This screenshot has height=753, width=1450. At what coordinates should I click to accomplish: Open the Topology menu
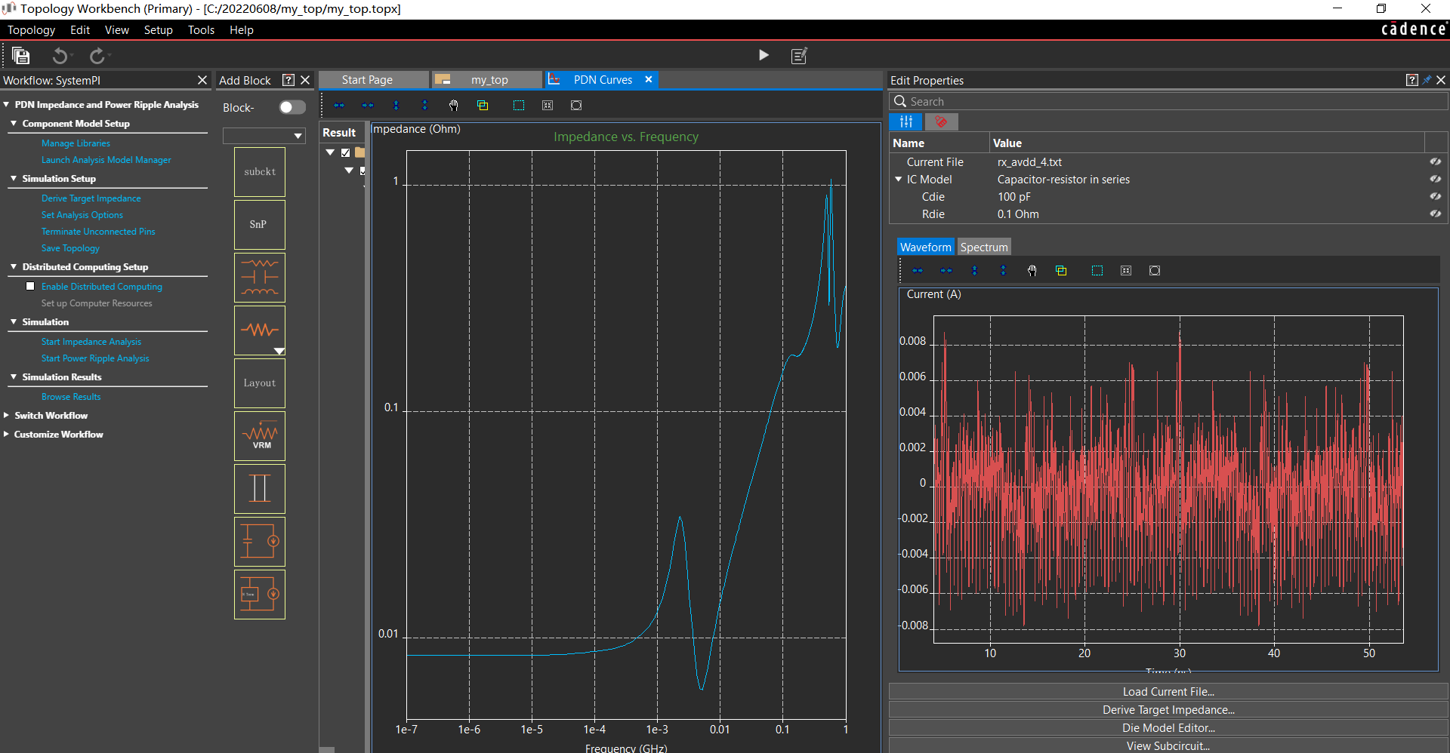click(31, 29)
